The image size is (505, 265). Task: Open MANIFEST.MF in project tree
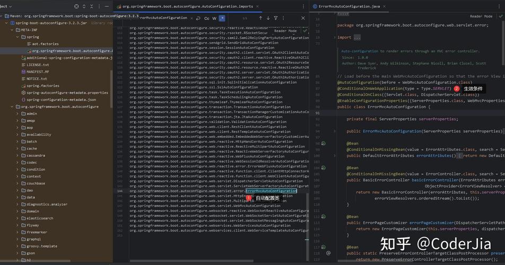[35, 72]
